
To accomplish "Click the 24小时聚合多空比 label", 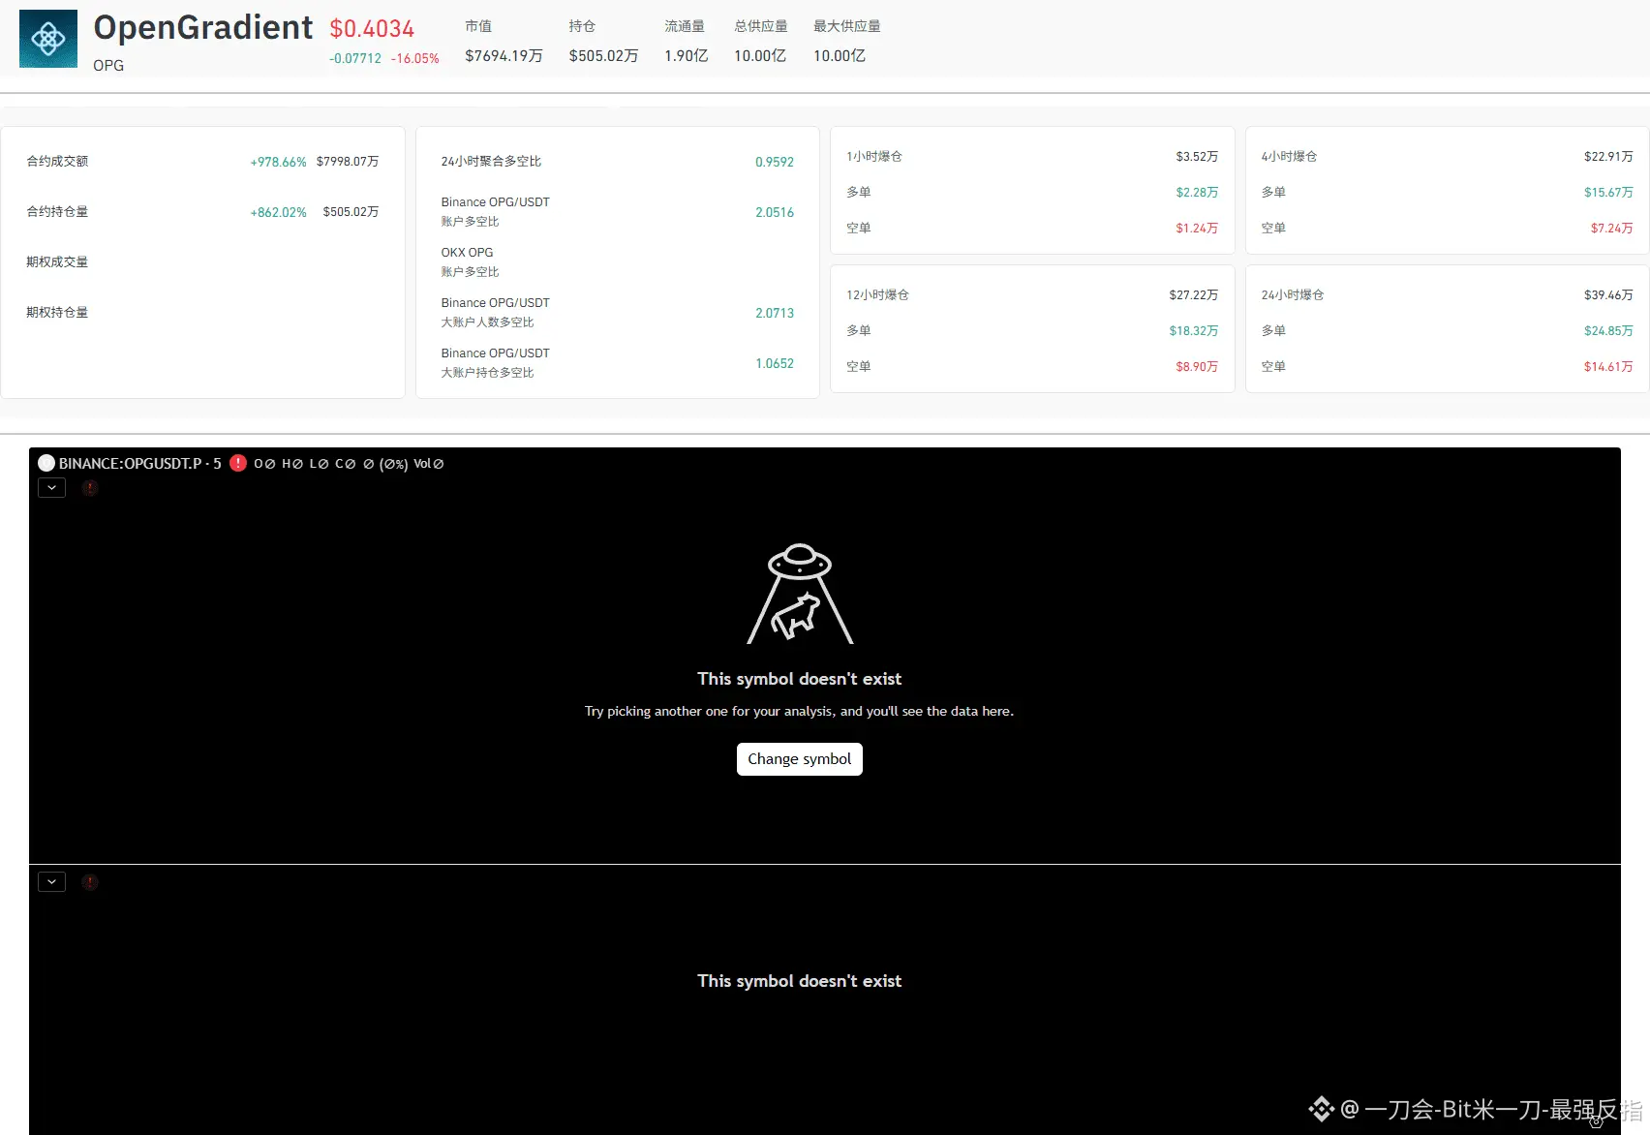I will [x=491, y=162].
